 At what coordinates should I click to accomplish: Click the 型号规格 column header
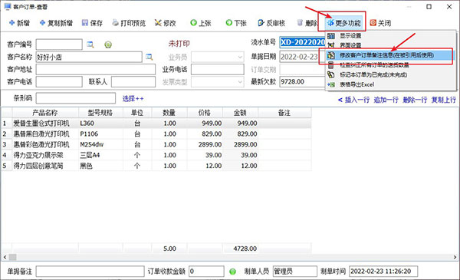tap(100, 113)
